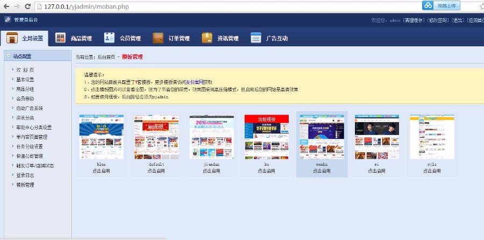Screen dimensions: 484x240
Task: Click the 退出 logout link
Action: 458,20
